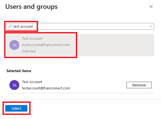
Task: Click the grayed Test Account name in search results
Action: pyautogui.click(x=32, y=38)
